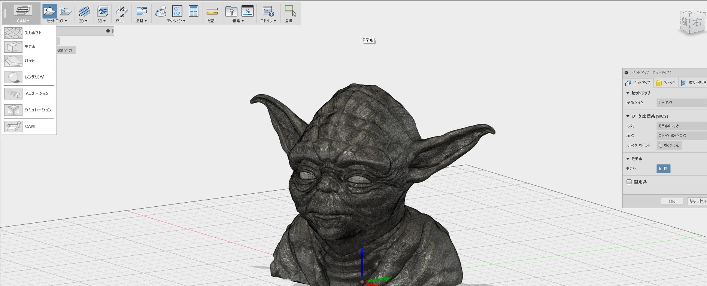Screen dimensions: 707x286
Task: Switch to the パッチ workspace
Action: click(x=29, y=60)
